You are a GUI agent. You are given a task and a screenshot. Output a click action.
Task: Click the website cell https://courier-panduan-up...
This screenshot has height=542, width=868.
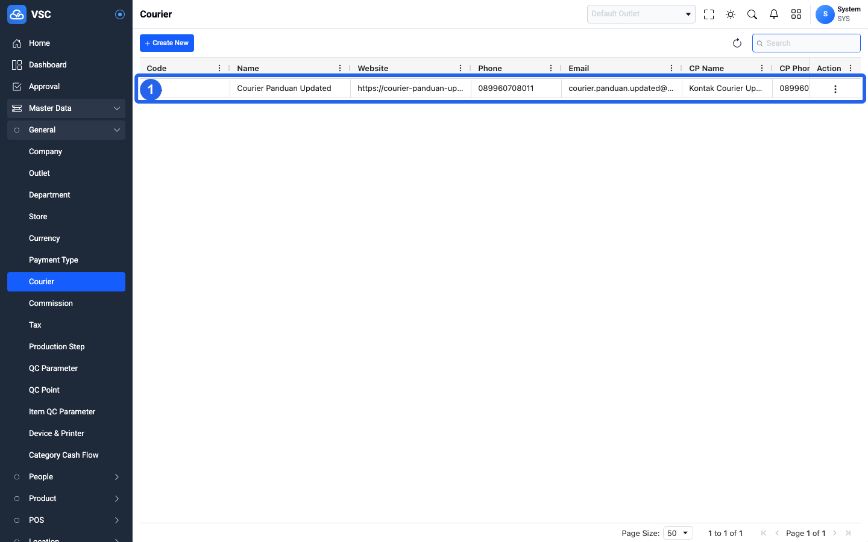click(x=411, y=89)
